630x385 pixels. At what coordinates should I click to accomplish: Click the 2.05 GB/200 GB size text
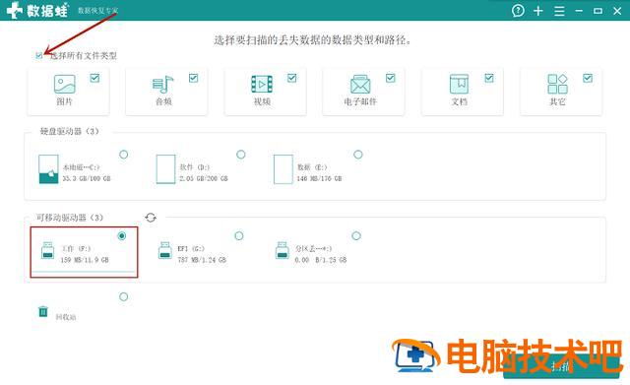204,178
